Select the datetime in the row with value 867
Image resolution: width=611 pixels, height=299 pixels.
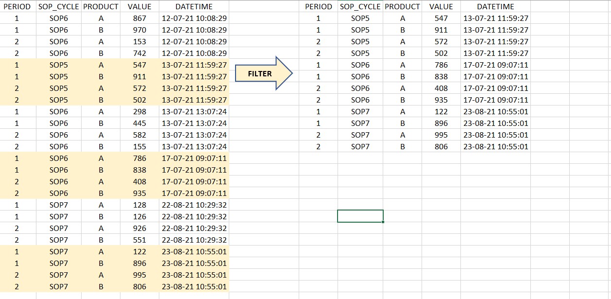coord(194,18)
